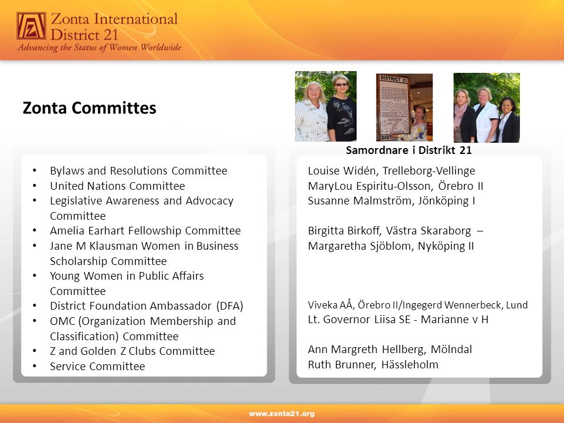Click 'Jane M Klausman Women in Business' text

click(x=144, y=246)
